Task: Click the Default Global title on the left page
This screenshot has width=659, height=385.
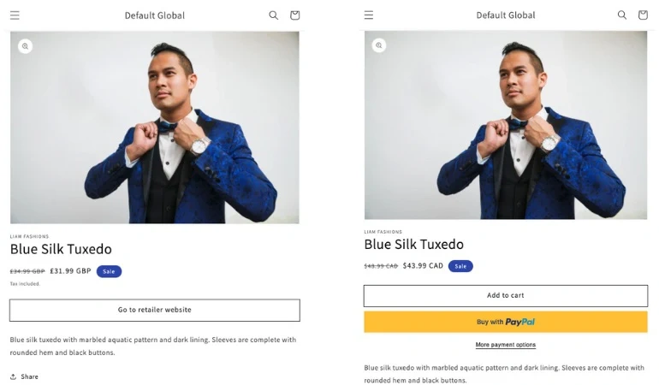Action: click(154, 15)
